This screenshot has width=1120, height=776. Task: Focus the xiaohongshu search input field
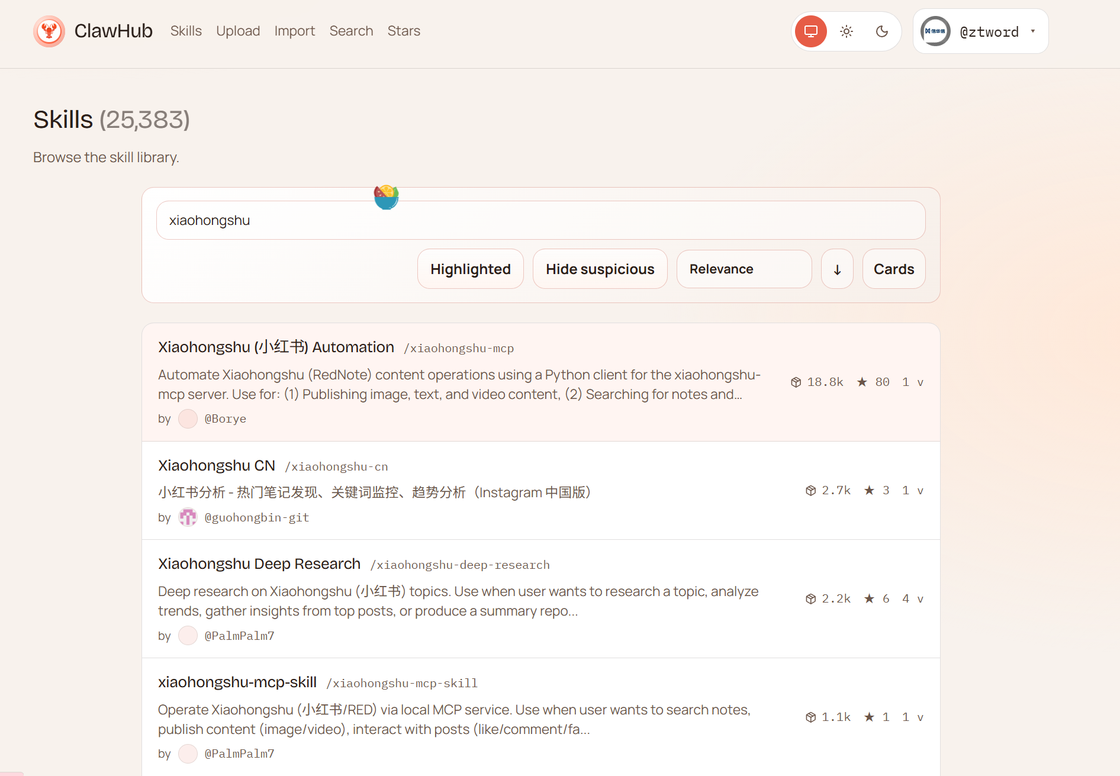[540, 220]
